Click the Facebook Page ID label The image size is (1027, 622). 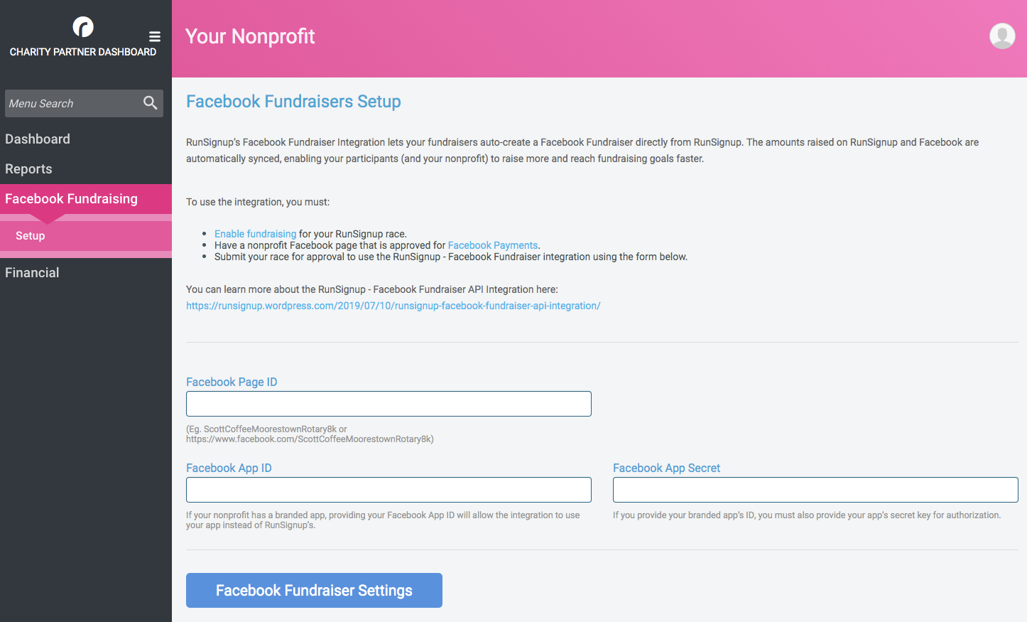coord(232,382)
